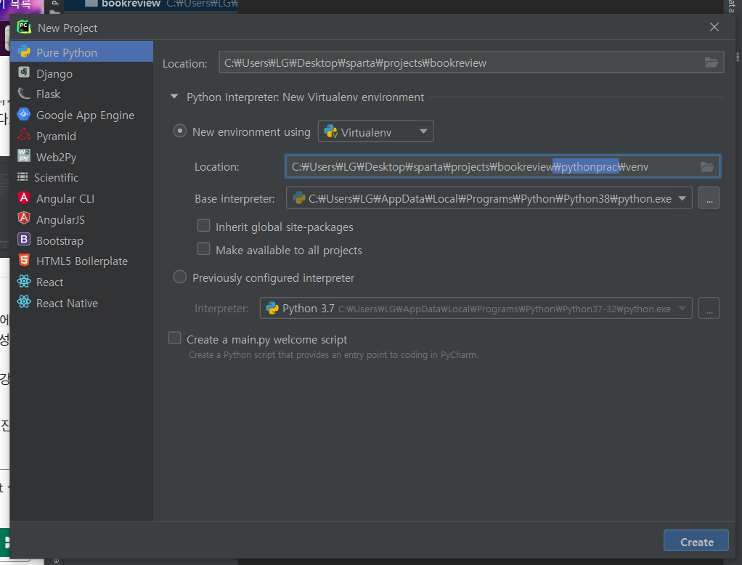Screen dimensions: 742x565
Task: Select Web2Py project type
Action: tap(81, 157)
